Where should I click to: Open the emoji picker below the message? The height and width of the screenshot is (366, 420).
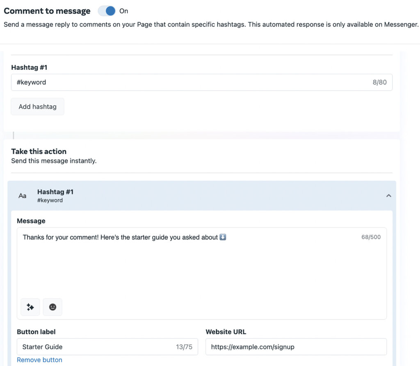[x=52, y=307]
